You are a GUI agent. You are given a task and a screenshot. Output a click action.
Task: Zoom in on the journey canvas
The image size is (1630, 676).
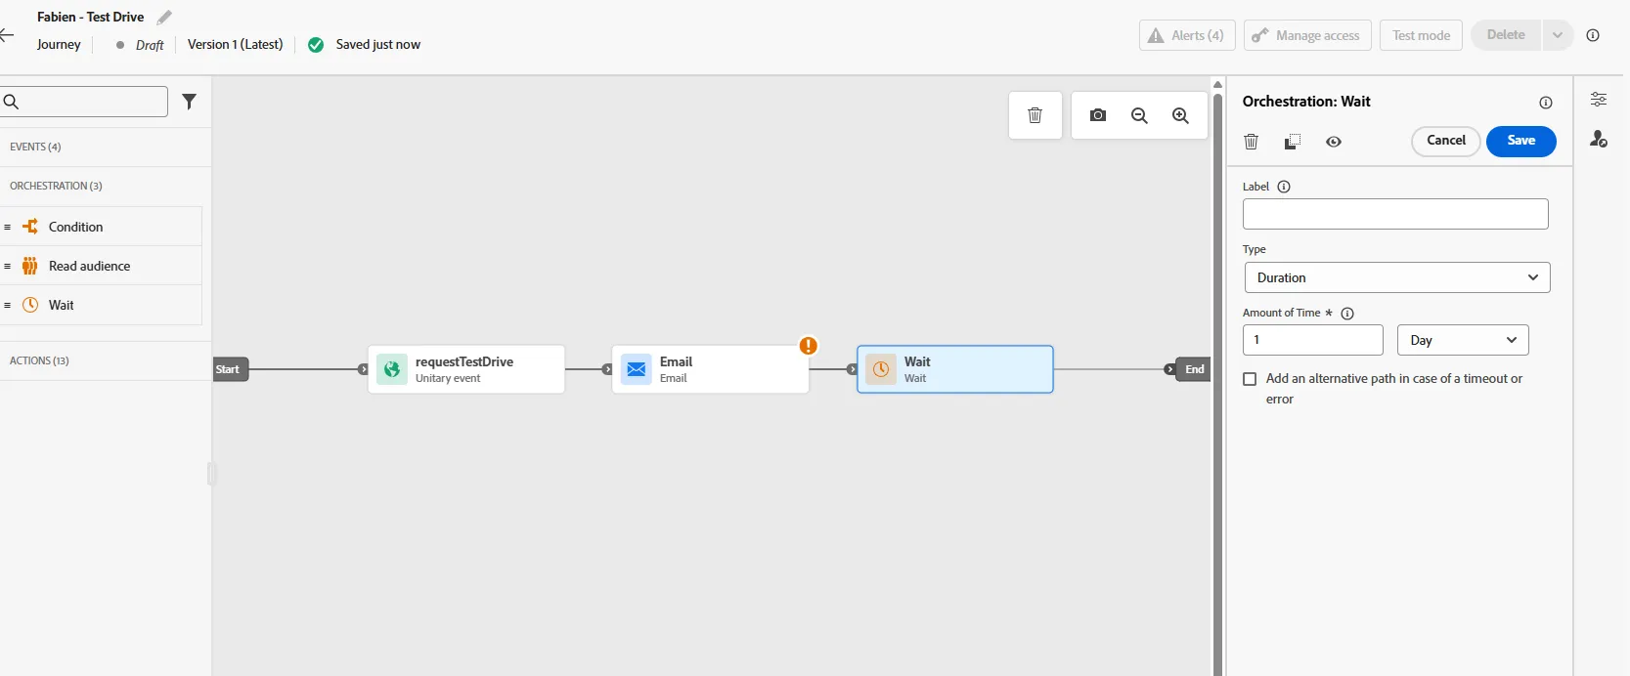pyautogui.click(x=1181, y=115)
